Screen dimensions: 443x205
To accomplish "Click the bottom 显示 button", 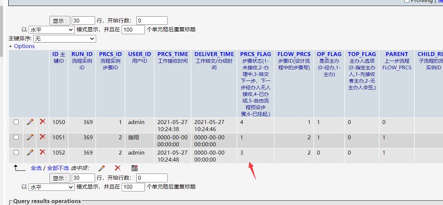I will tap(60, 178).
